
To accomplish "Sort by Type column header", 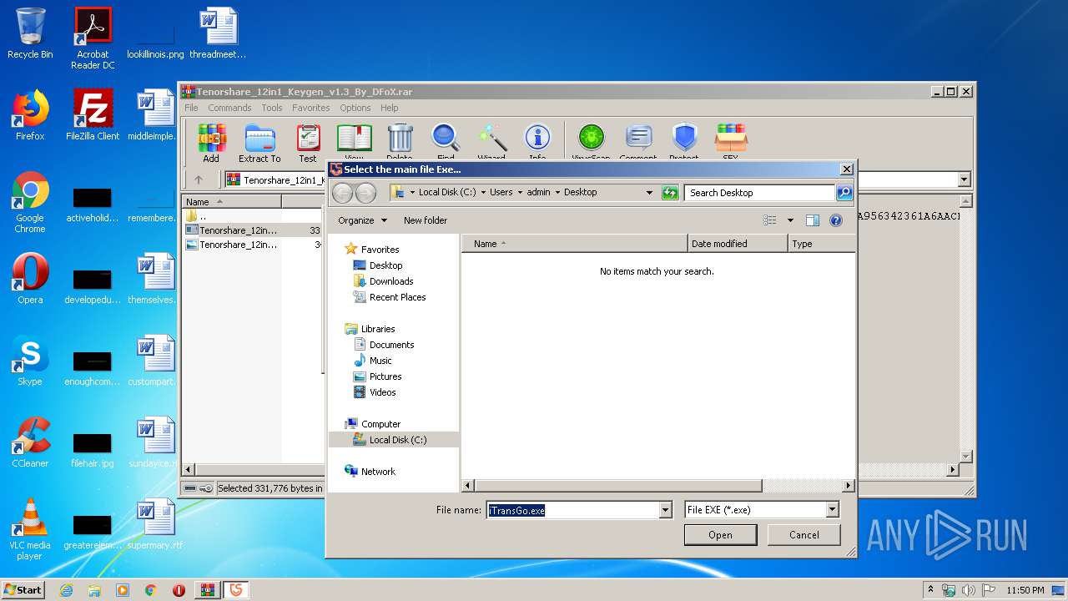I will click(821, 244).
